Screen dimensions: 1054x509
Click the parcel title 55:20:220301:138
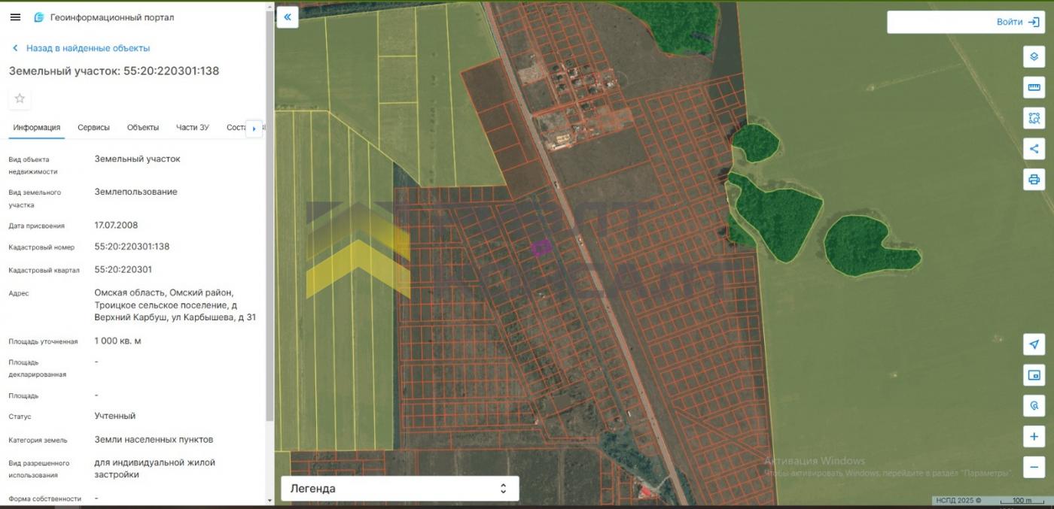pyautogui.click(x=114, y=71)
